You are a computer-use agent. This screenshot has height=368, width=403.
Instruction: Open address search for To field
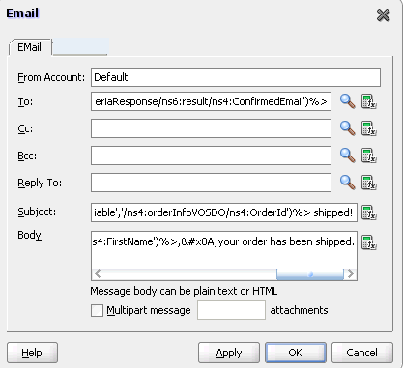coord(348,101)
